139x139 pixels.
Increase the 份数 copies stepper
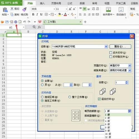pos(126,82)
